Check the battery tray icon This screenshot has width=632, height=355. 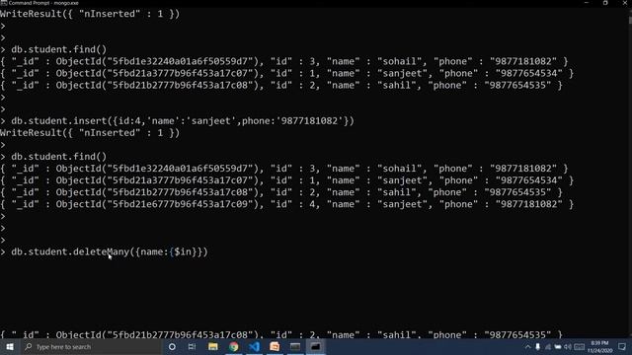coord(558,346)
